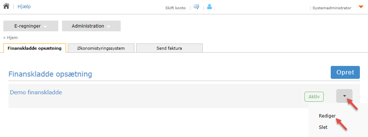
Task: Open the chat messages icon
Action: (196, 7)
